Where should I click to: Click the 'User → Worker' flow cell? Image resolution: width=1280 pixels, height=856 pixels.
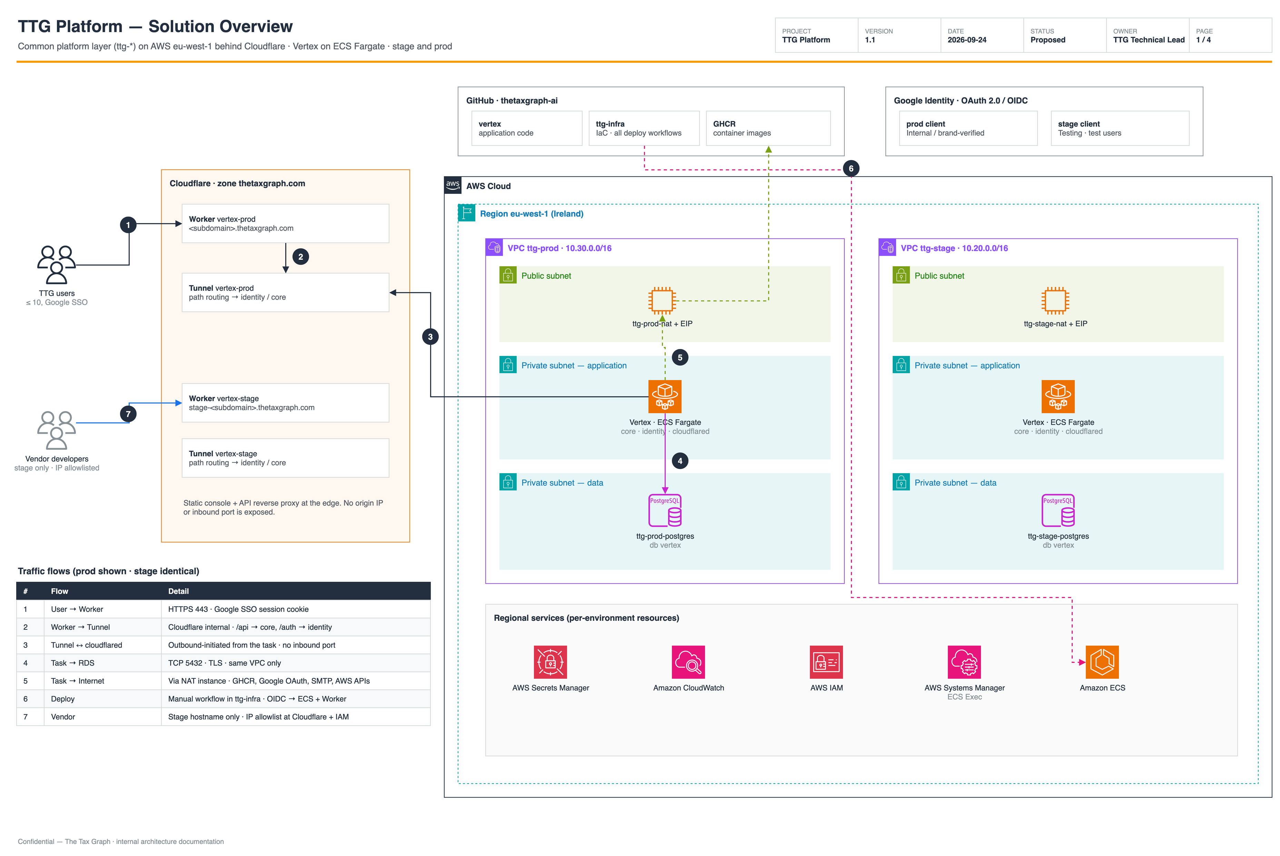pyautogui.click(x=103, y=609)
